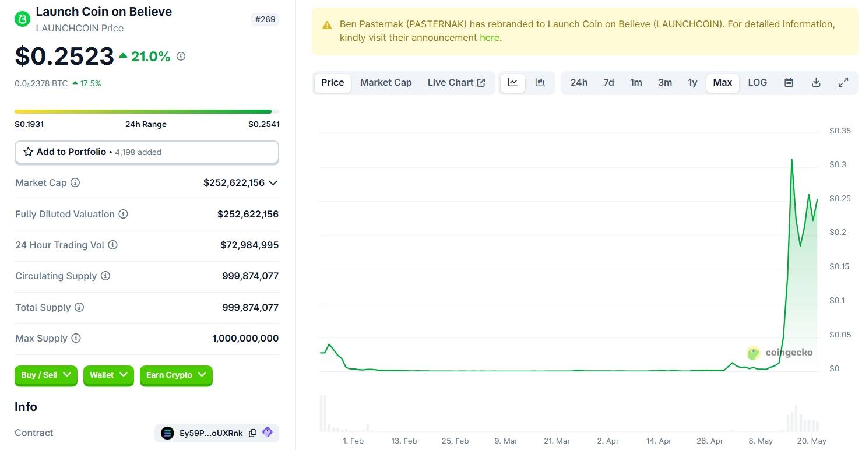Screen dimensions: 862x450
Task: Click Market Cap info icon
Action: pyautogui.click(x=75, y=182)
